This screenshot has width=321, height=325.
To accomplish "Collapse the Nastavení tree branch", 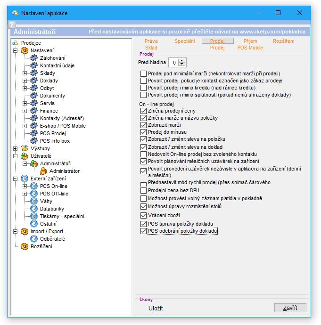I will [16, 50].
